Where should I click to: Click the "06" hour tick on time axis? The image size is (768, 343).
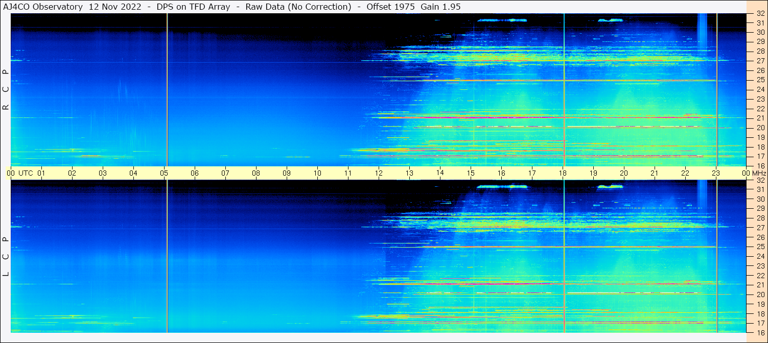tap(195, 173)
